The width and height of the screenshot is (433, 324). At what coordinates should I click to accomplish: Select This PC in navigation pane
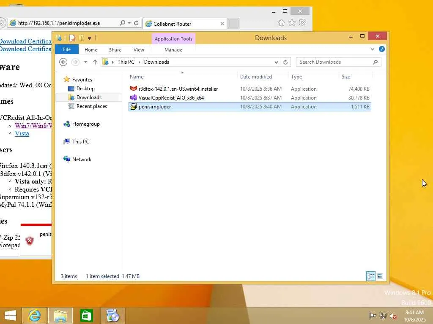(x=81, y=142)
